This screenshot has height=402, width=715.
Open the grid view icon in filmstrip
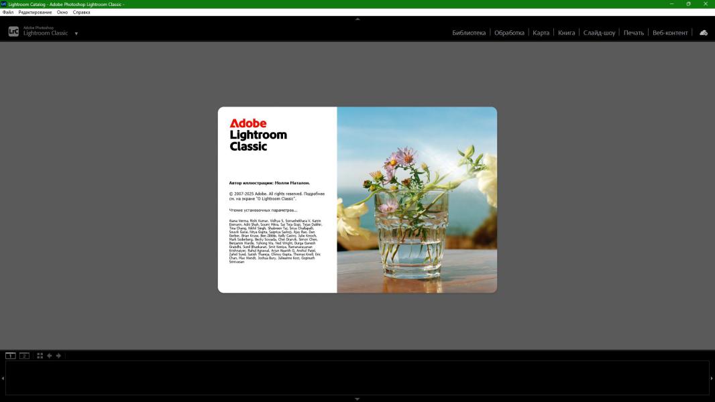(40, 356)
